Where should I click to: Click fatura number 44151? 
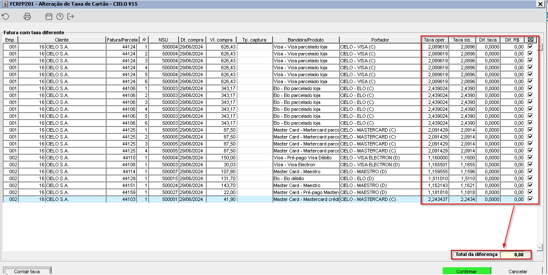click(x=122, y=185)
